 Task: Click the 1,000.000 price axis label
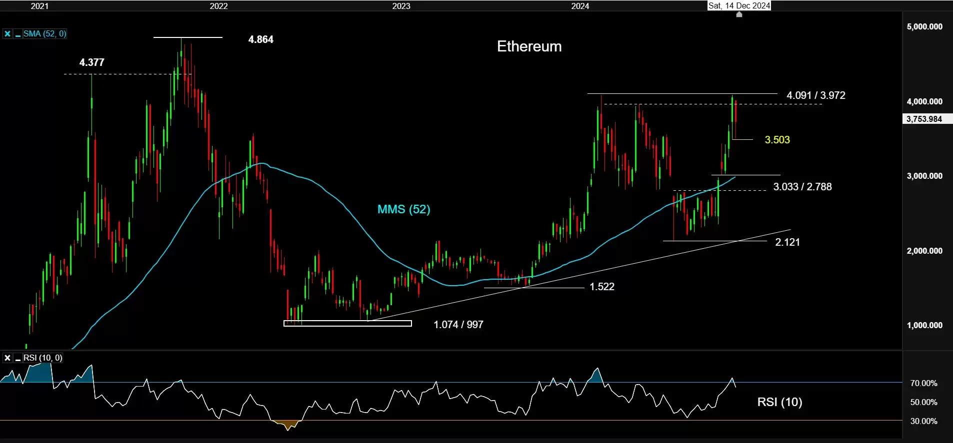coord(924,325)
